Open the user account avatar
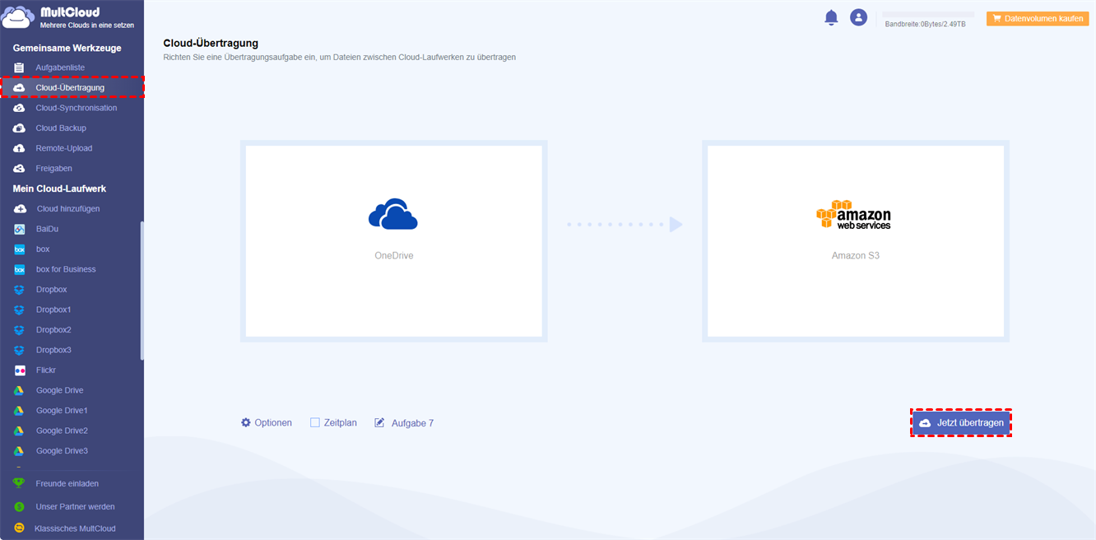1096x540 pixels. [858, 17]
